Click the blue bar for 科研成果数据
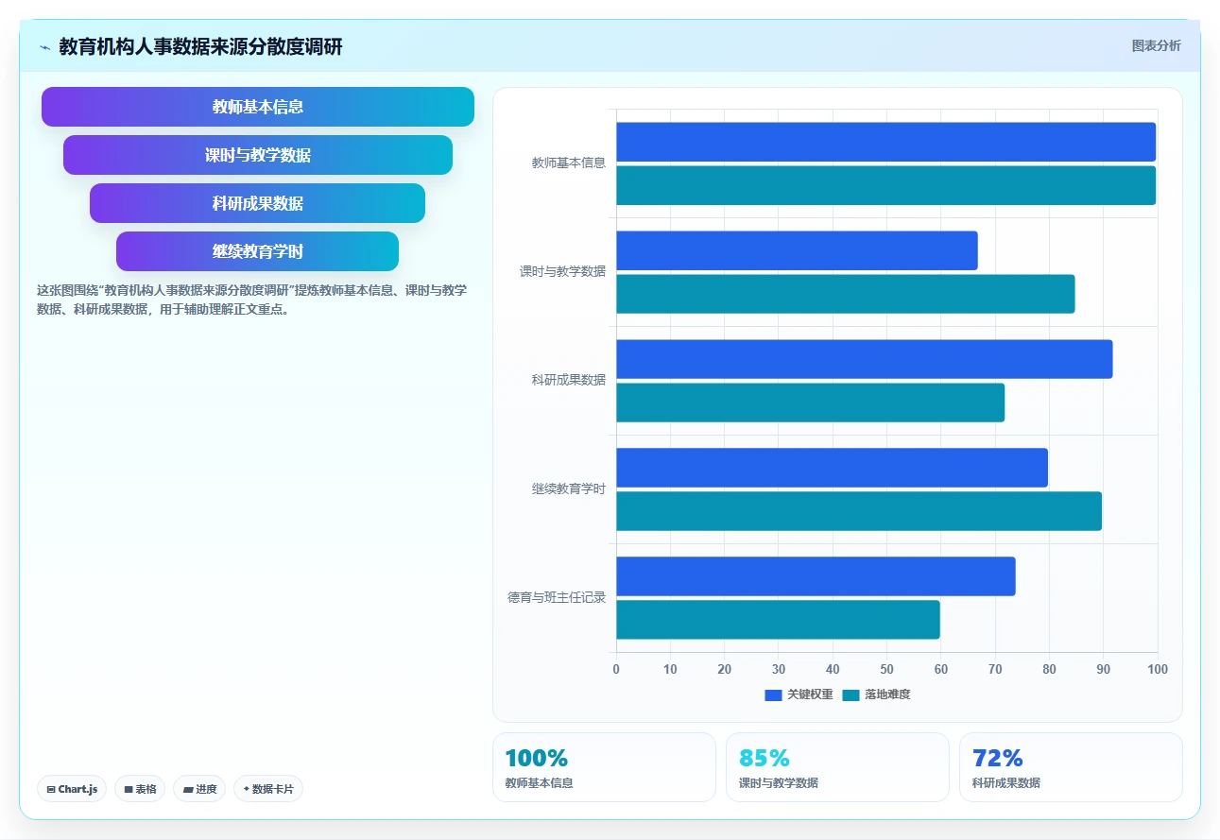Screen dimensions: 1220x840 tap(865, 359)
